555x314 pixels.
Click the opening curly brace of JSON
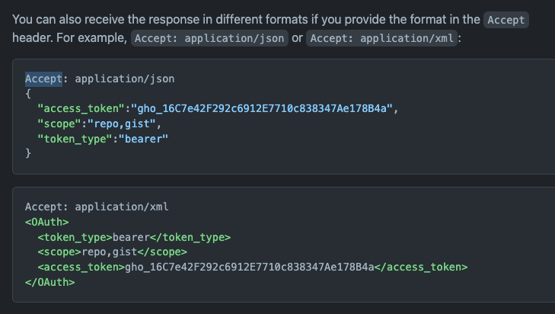click(28, 94)
